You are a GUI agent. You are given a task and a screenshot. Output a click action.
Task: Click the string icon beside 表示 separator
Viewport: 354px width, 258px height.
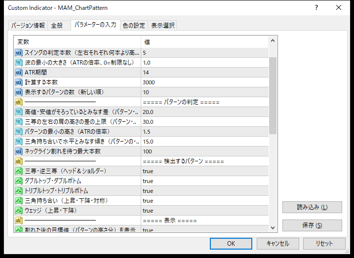pyautogui.click(x=19, y=221)
